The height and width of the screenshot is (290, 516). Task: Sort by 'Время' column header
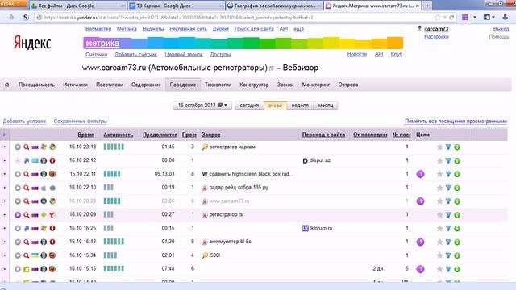(86, 135)
